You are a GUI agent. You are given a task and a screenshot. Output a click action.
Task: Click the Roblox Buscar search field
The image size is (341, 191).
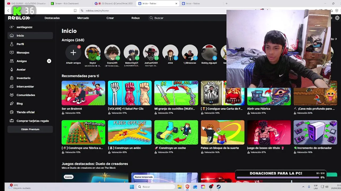[x=188, y=18]
